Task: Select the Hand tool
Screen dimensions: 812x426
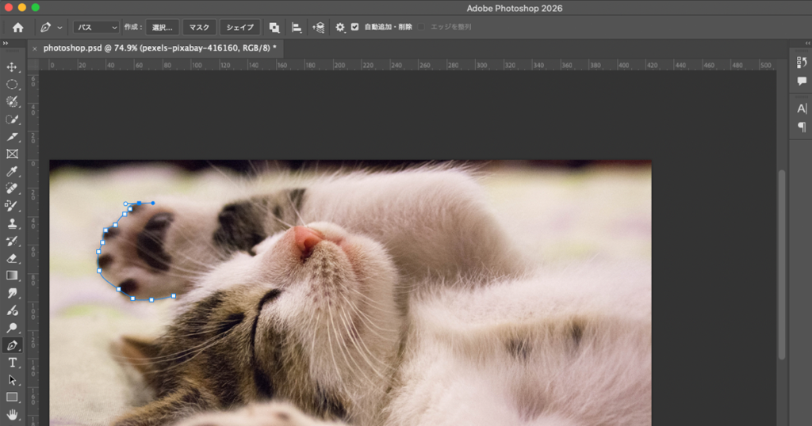Action: [12, 414]
